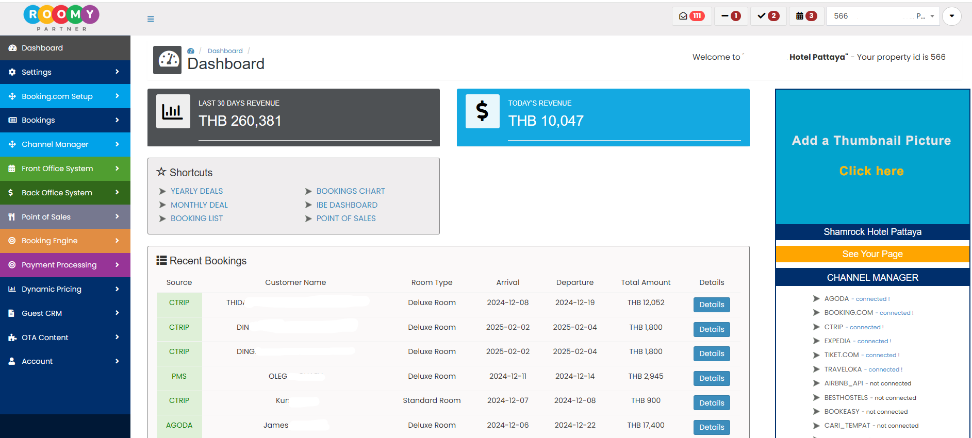Open the property selector dropdown showing 566
Viewport: 972px width, 438px height.
tap(882, 16)
